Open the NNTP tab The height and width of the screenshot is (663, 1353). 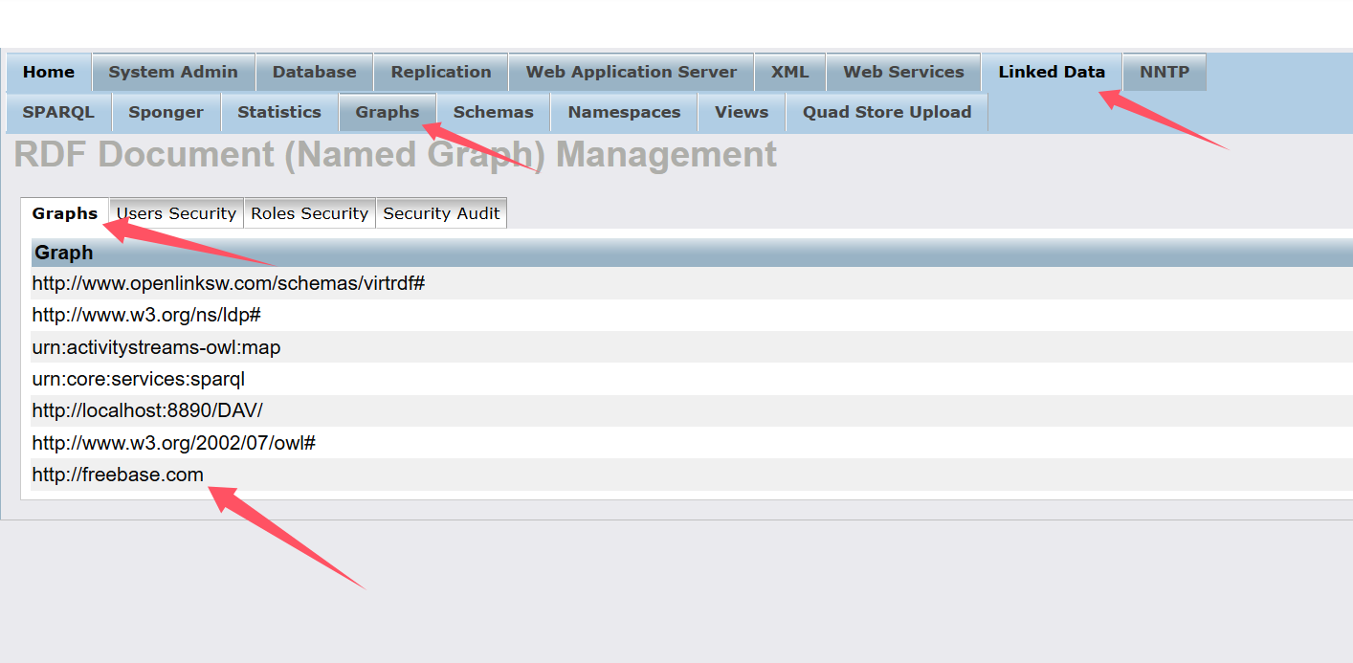click(x=1164, y=72)
